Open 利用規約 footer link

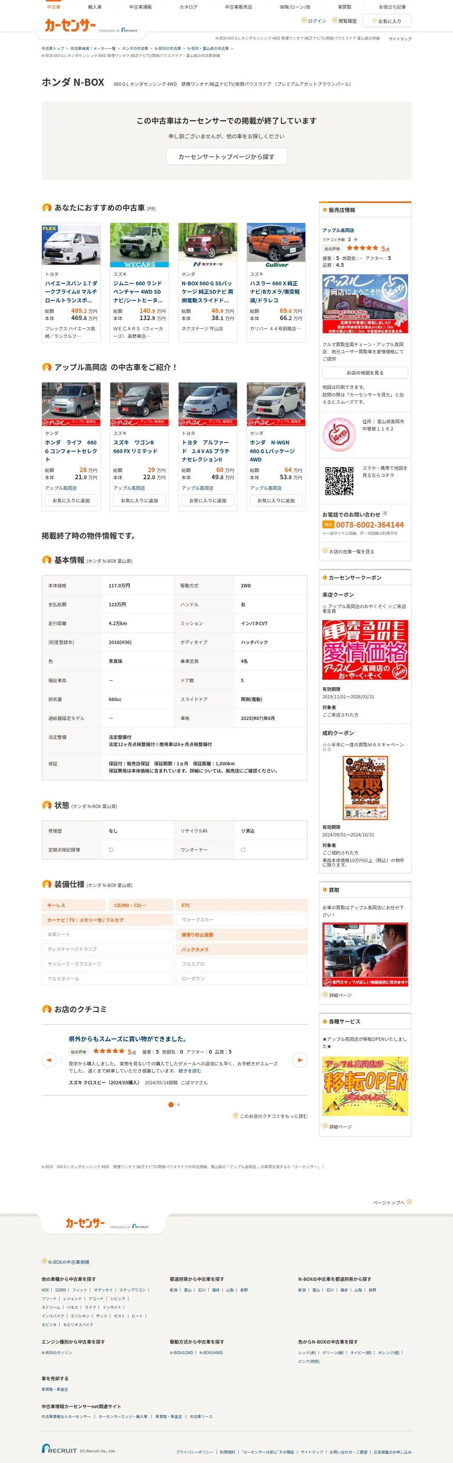(227, 1452)
